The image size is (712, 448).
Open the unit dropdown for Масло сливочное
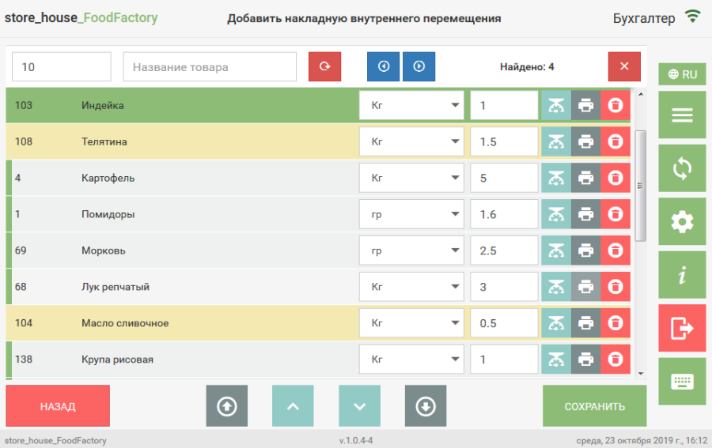click(411, 323)
